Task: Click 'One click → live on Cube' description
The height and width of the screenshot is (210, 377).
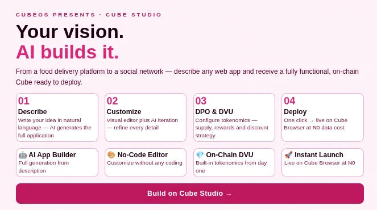Action: pos(316,124)
